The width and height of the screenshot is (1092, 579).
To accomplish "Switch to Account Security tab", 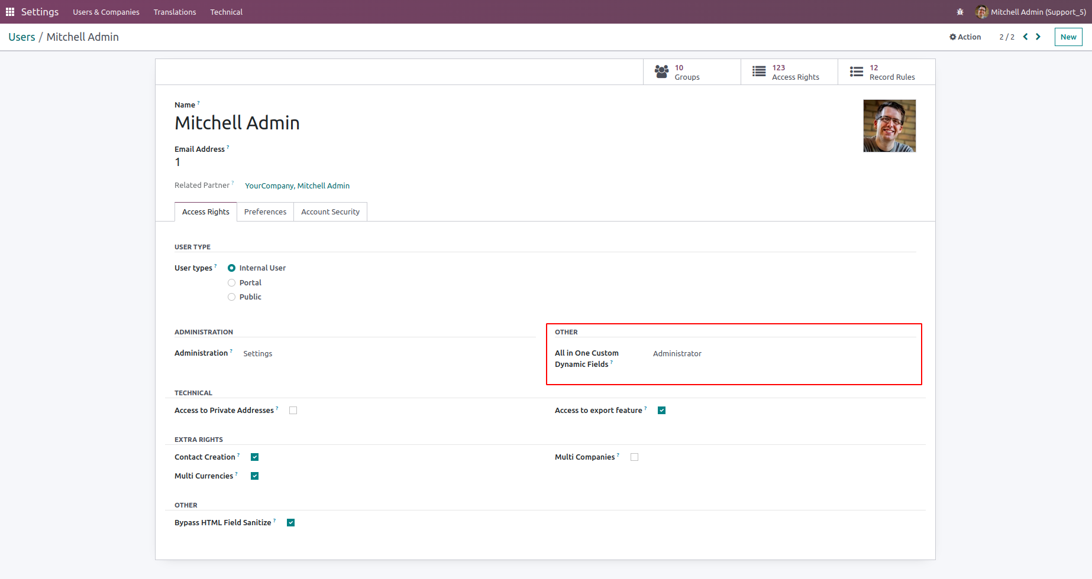I will click(x=330, y=212).
